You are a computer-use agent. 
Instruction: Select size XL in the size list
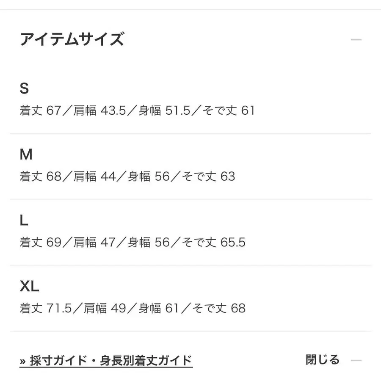(30, 286)
